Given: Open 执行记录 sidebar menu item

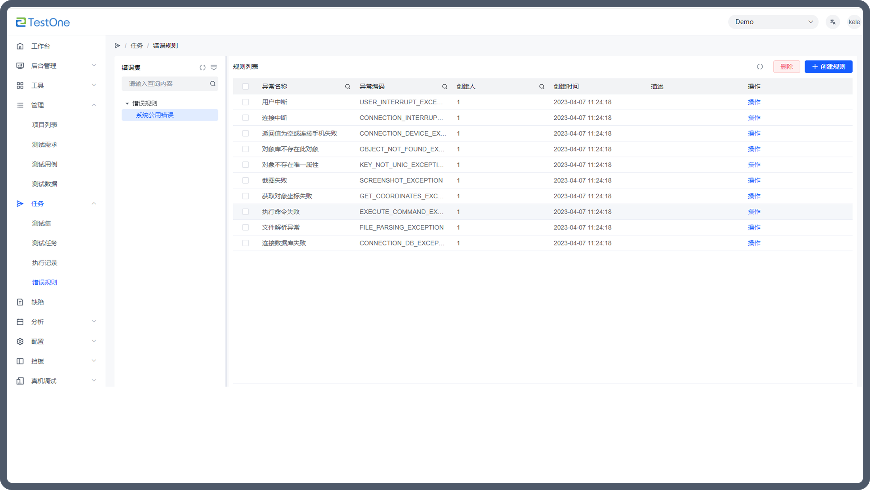Looking at the screenshot, I should click(44, 263).
